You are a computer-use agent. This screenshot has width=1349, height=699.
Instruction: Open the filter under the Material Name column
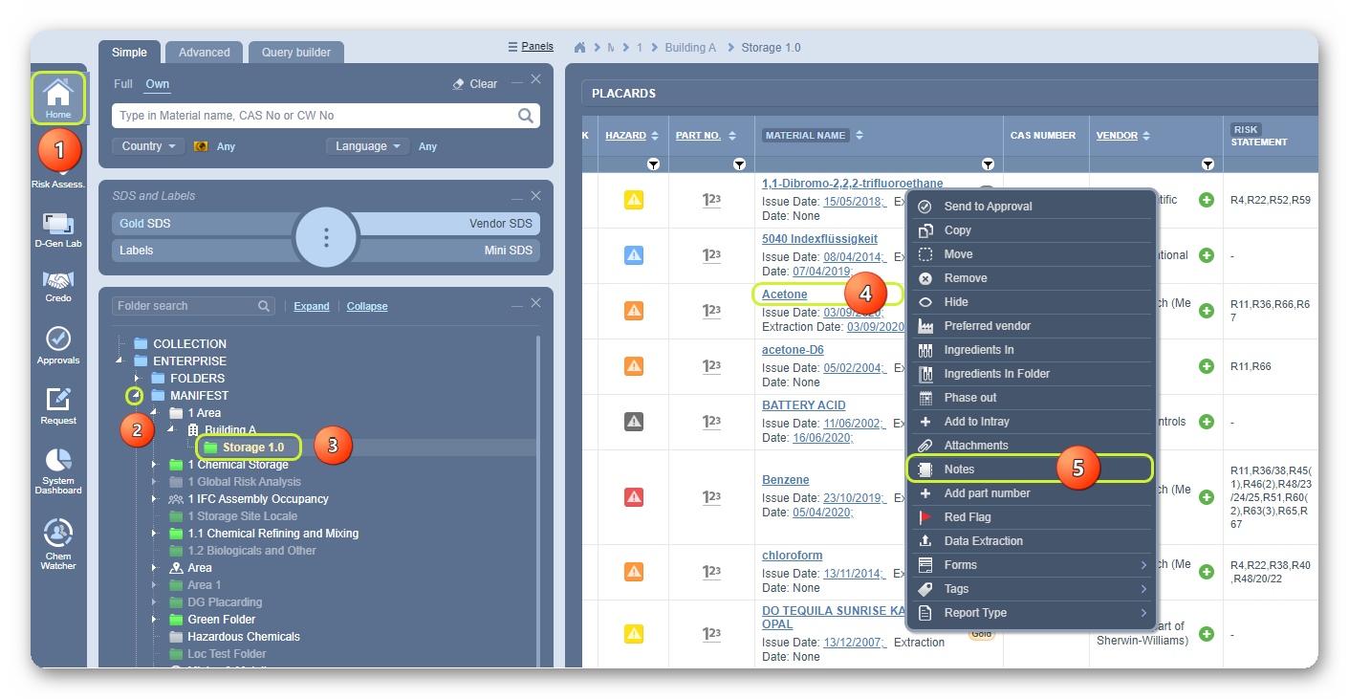coord(988,164)
